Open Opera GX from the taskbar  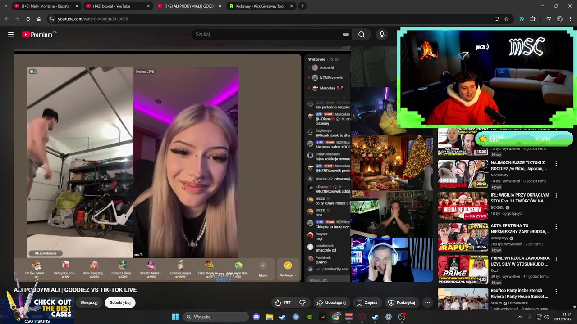click(362, 317)
